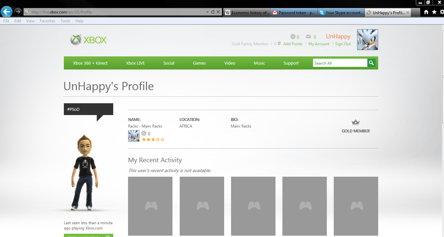Open browser Tools gear icon

[442, 12]
